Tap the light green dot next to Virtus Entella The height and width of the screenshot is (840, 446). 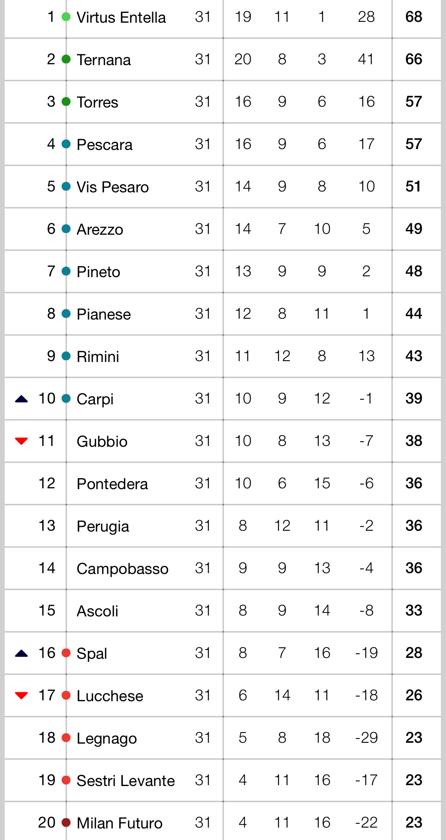[x=66, y=17]
